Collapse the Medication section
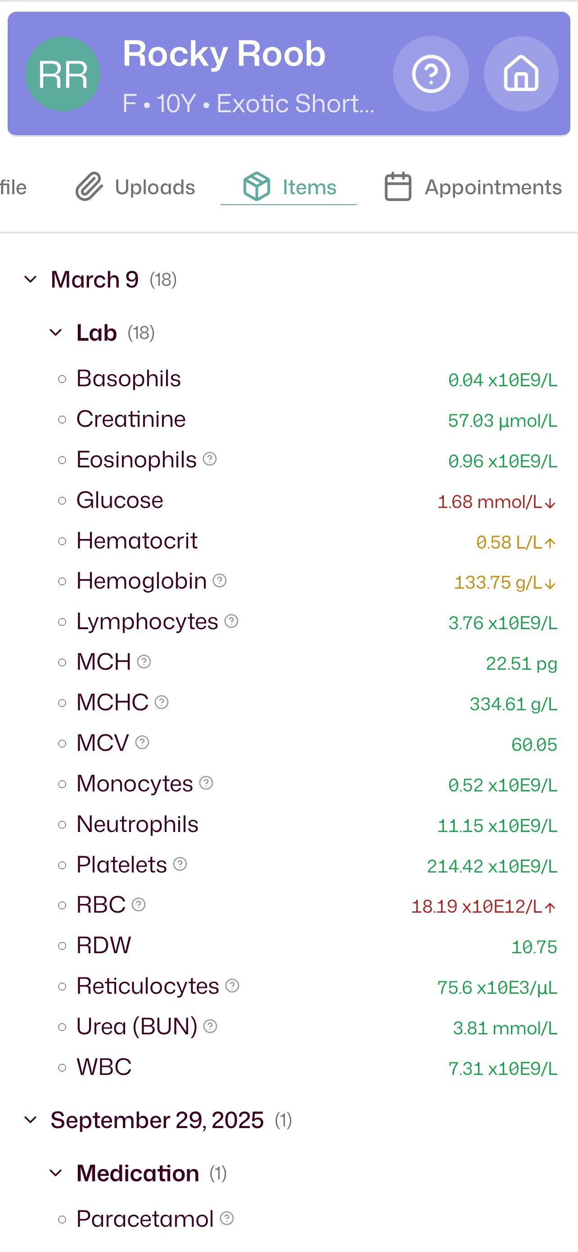578x1252 pixels. [56, 1174]
